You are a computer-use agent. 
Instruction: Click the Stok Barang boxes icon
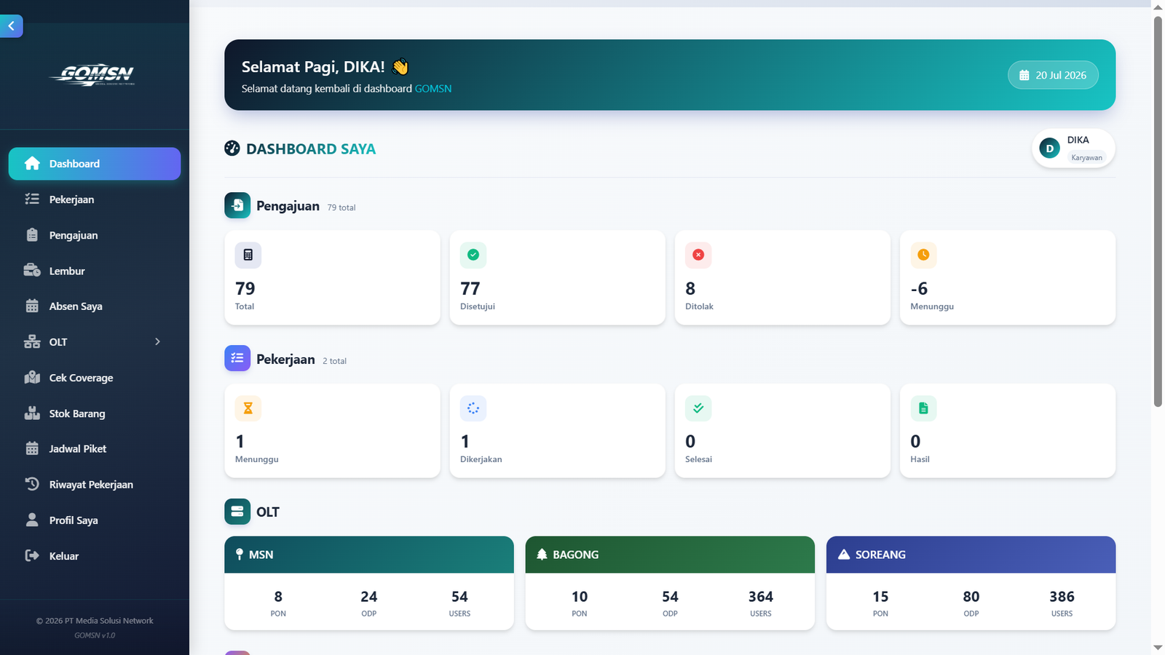click(x=32, y=413)
